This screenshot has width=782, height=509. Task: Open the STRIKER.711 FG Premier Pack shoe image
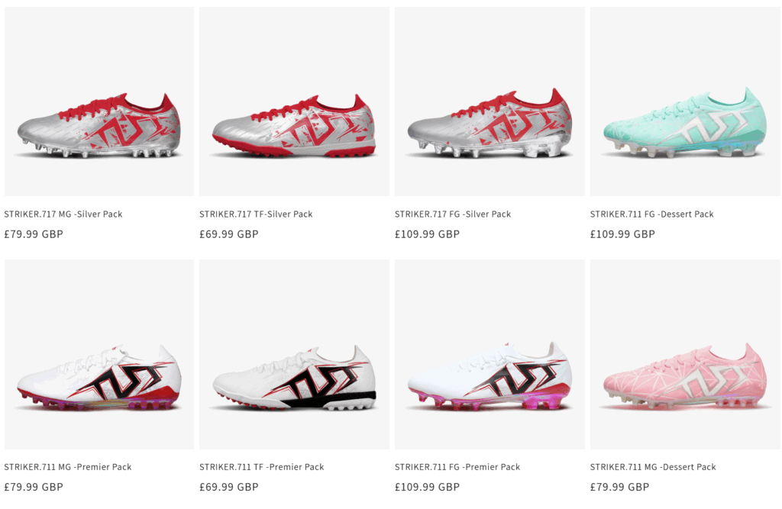[x=490, y=354]
